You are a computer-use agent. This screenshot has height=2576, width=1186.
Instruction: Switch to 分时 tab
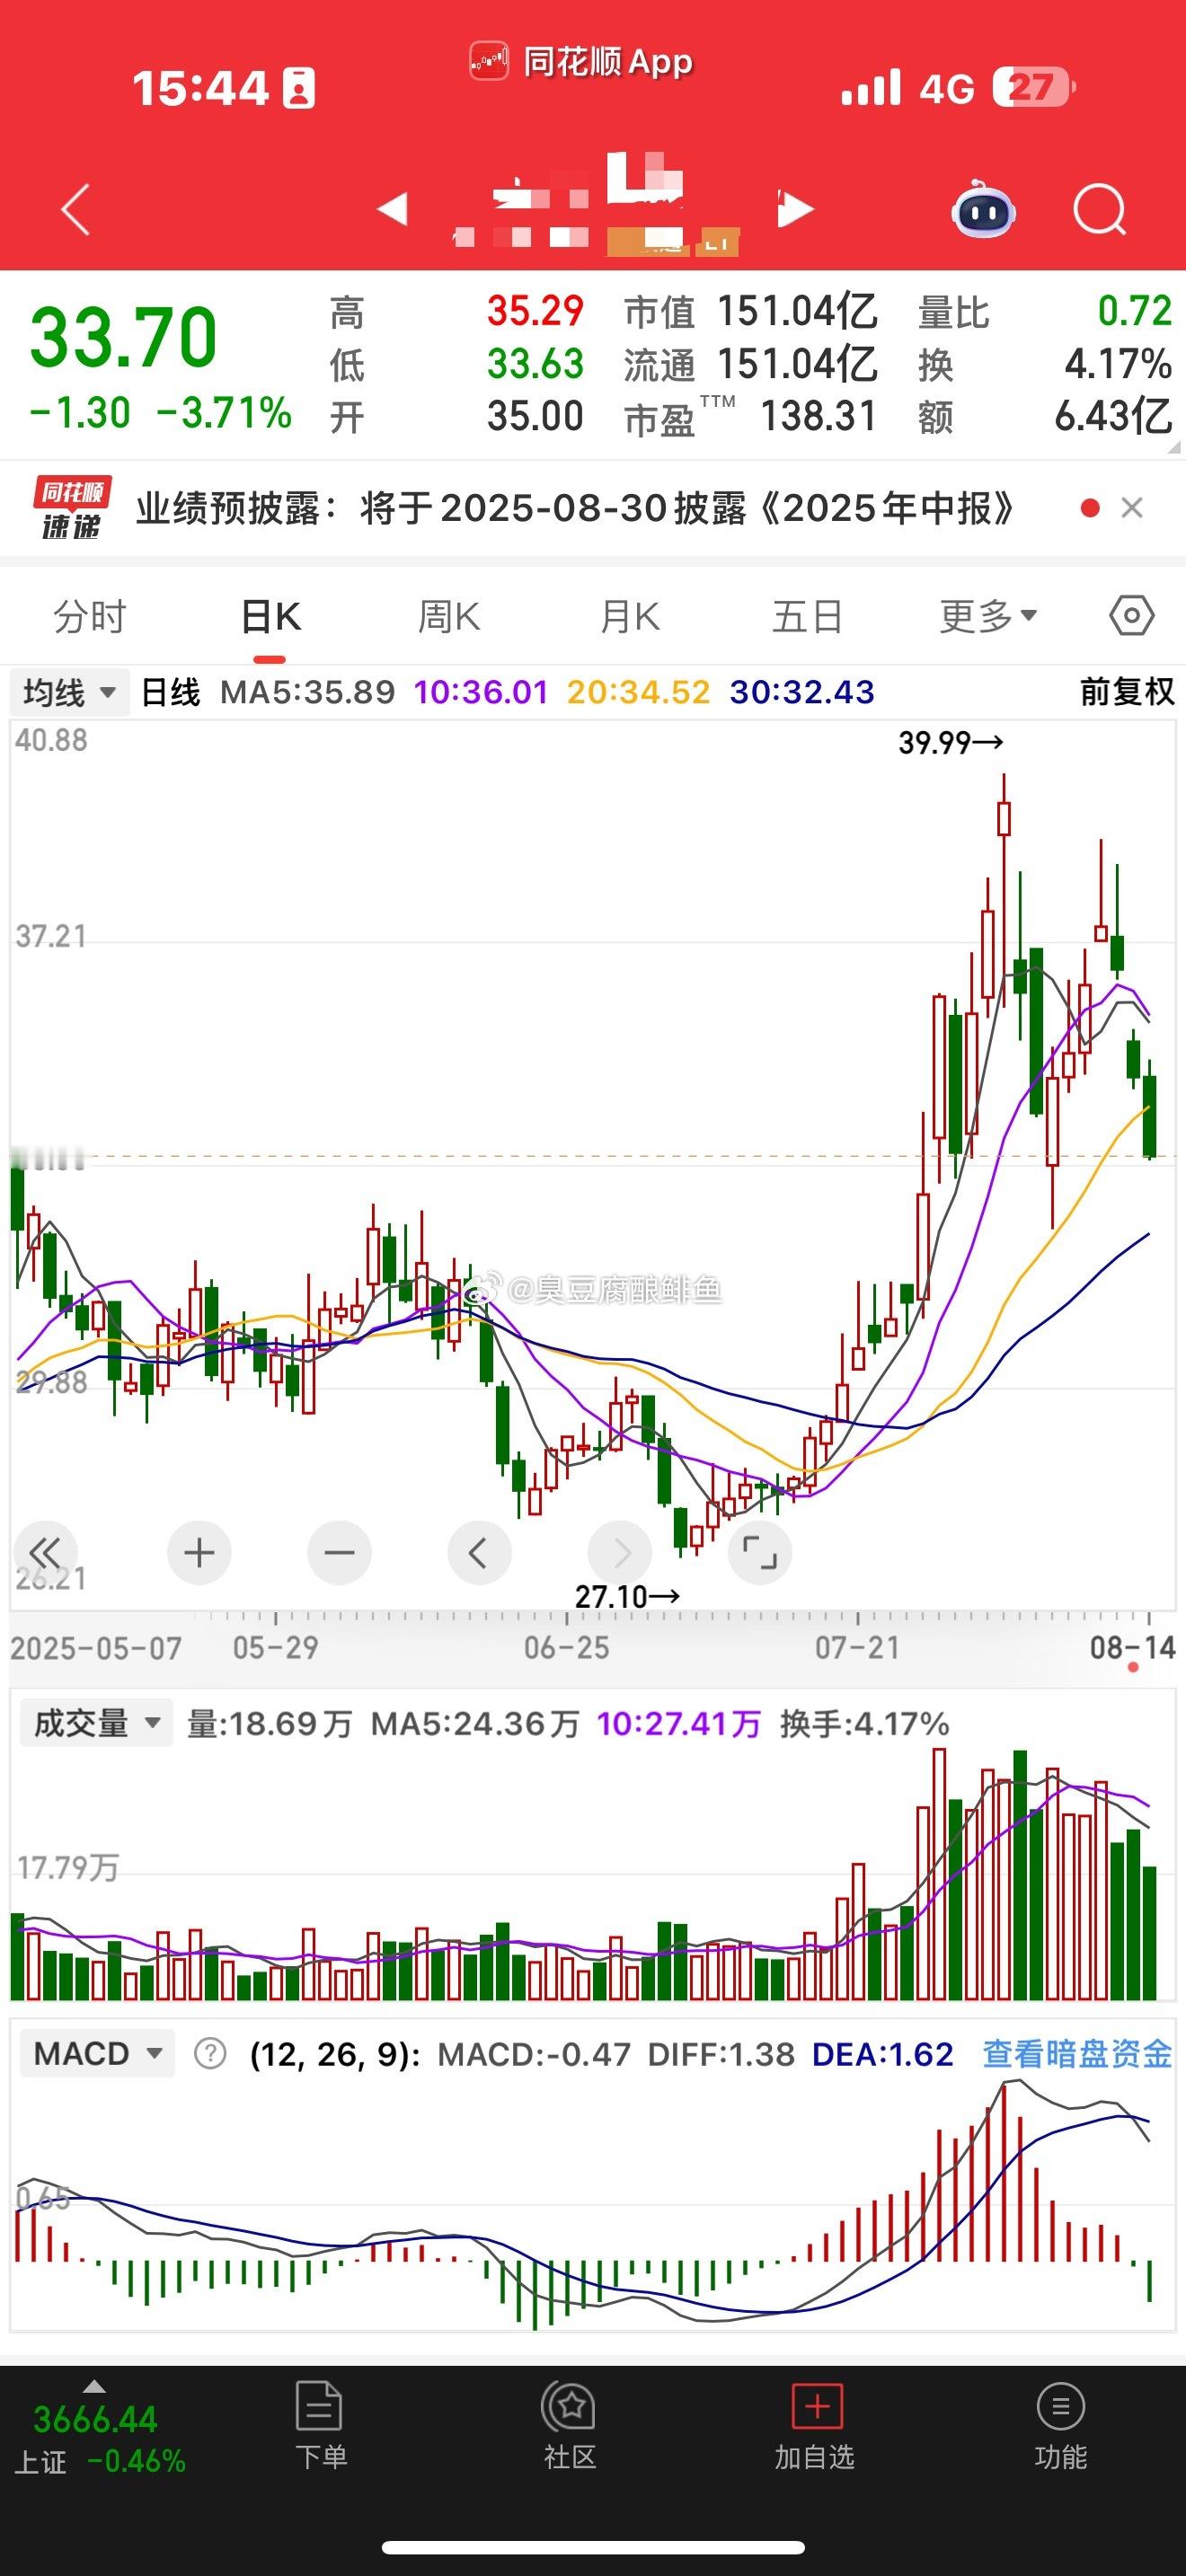click(90, 617)
